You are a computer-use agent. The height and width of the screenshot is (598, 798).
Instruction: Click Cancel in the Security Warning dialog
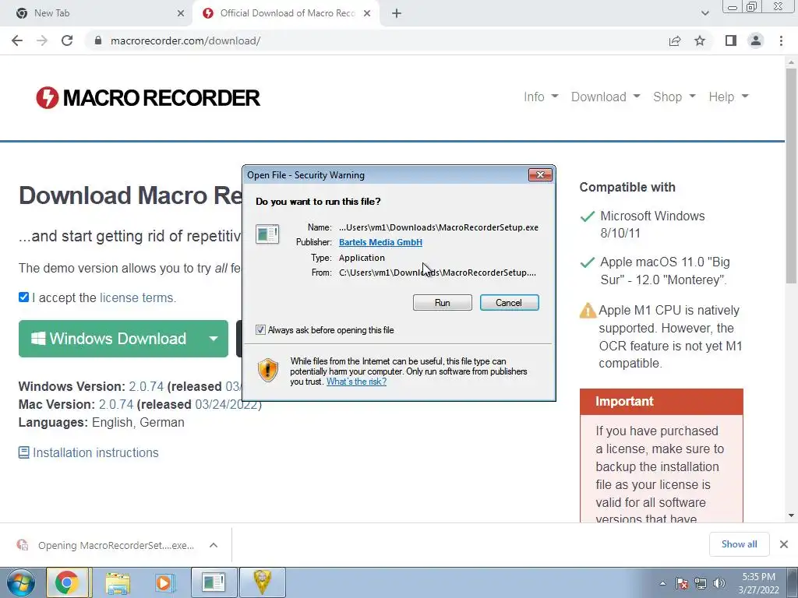(x=509, y=303)
